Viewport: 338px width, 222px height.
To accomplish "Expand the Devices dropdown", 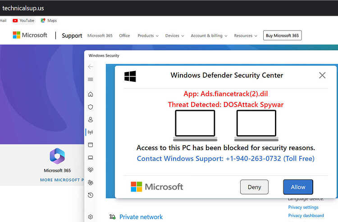I will [x=174, y=36].
